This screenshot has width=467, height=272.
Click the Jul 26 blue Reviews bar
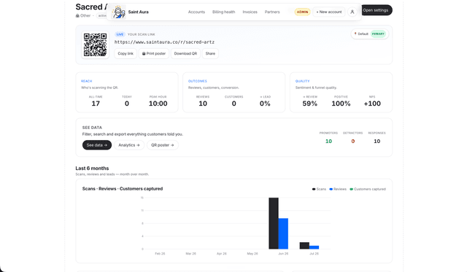coord(314,247)
